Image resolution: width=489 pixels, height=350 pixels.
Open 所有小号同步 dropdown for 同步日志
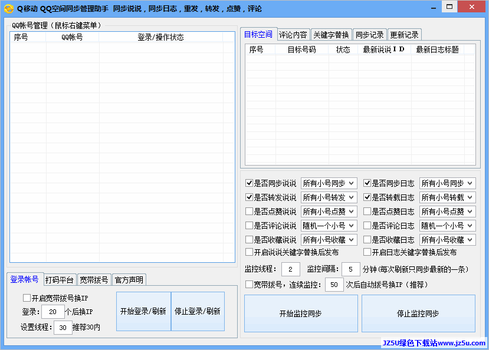point(448,183)
